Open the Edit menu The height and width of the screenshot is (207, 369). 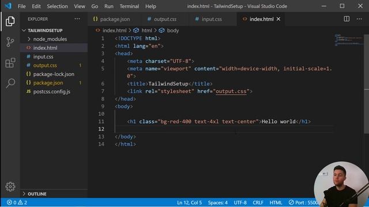click(36, 6)
